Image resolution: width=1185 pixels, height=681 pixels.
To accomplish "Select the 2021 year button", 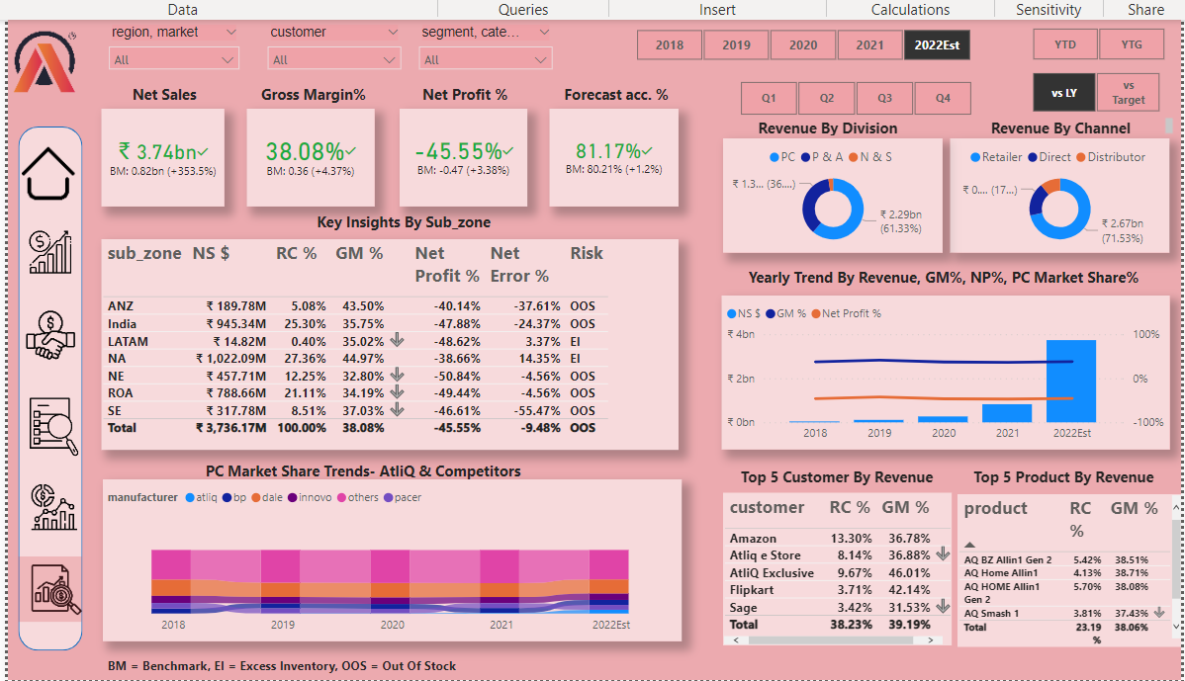I will pos(869,45).
